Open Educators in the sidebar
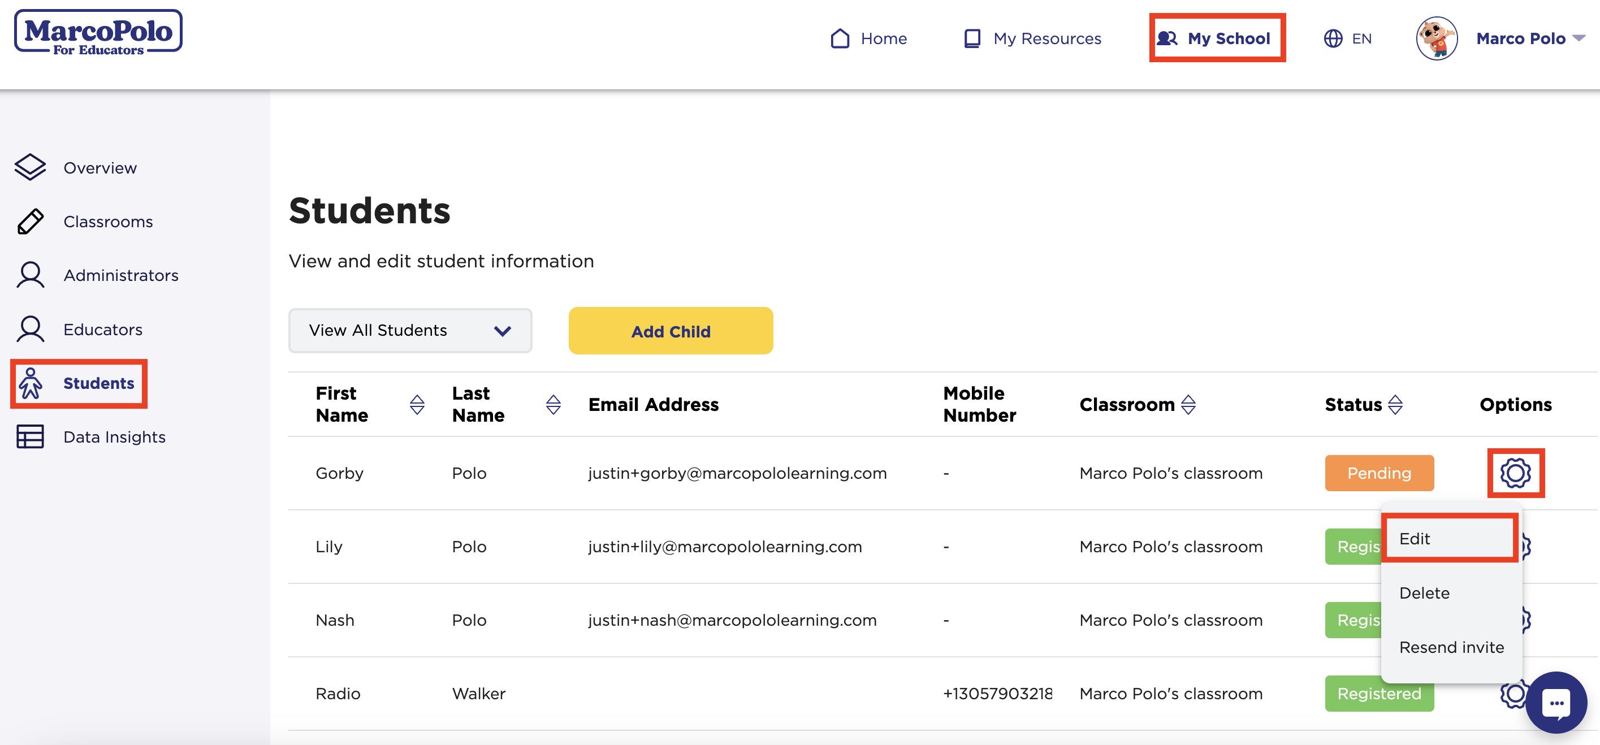 click(103, 329)
